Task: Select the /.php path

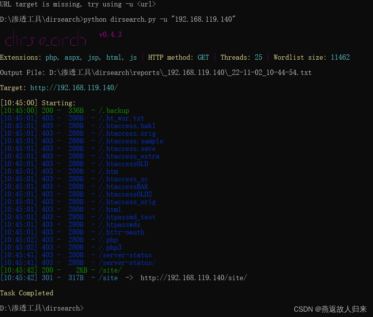Action: click(x=108, y=240)
